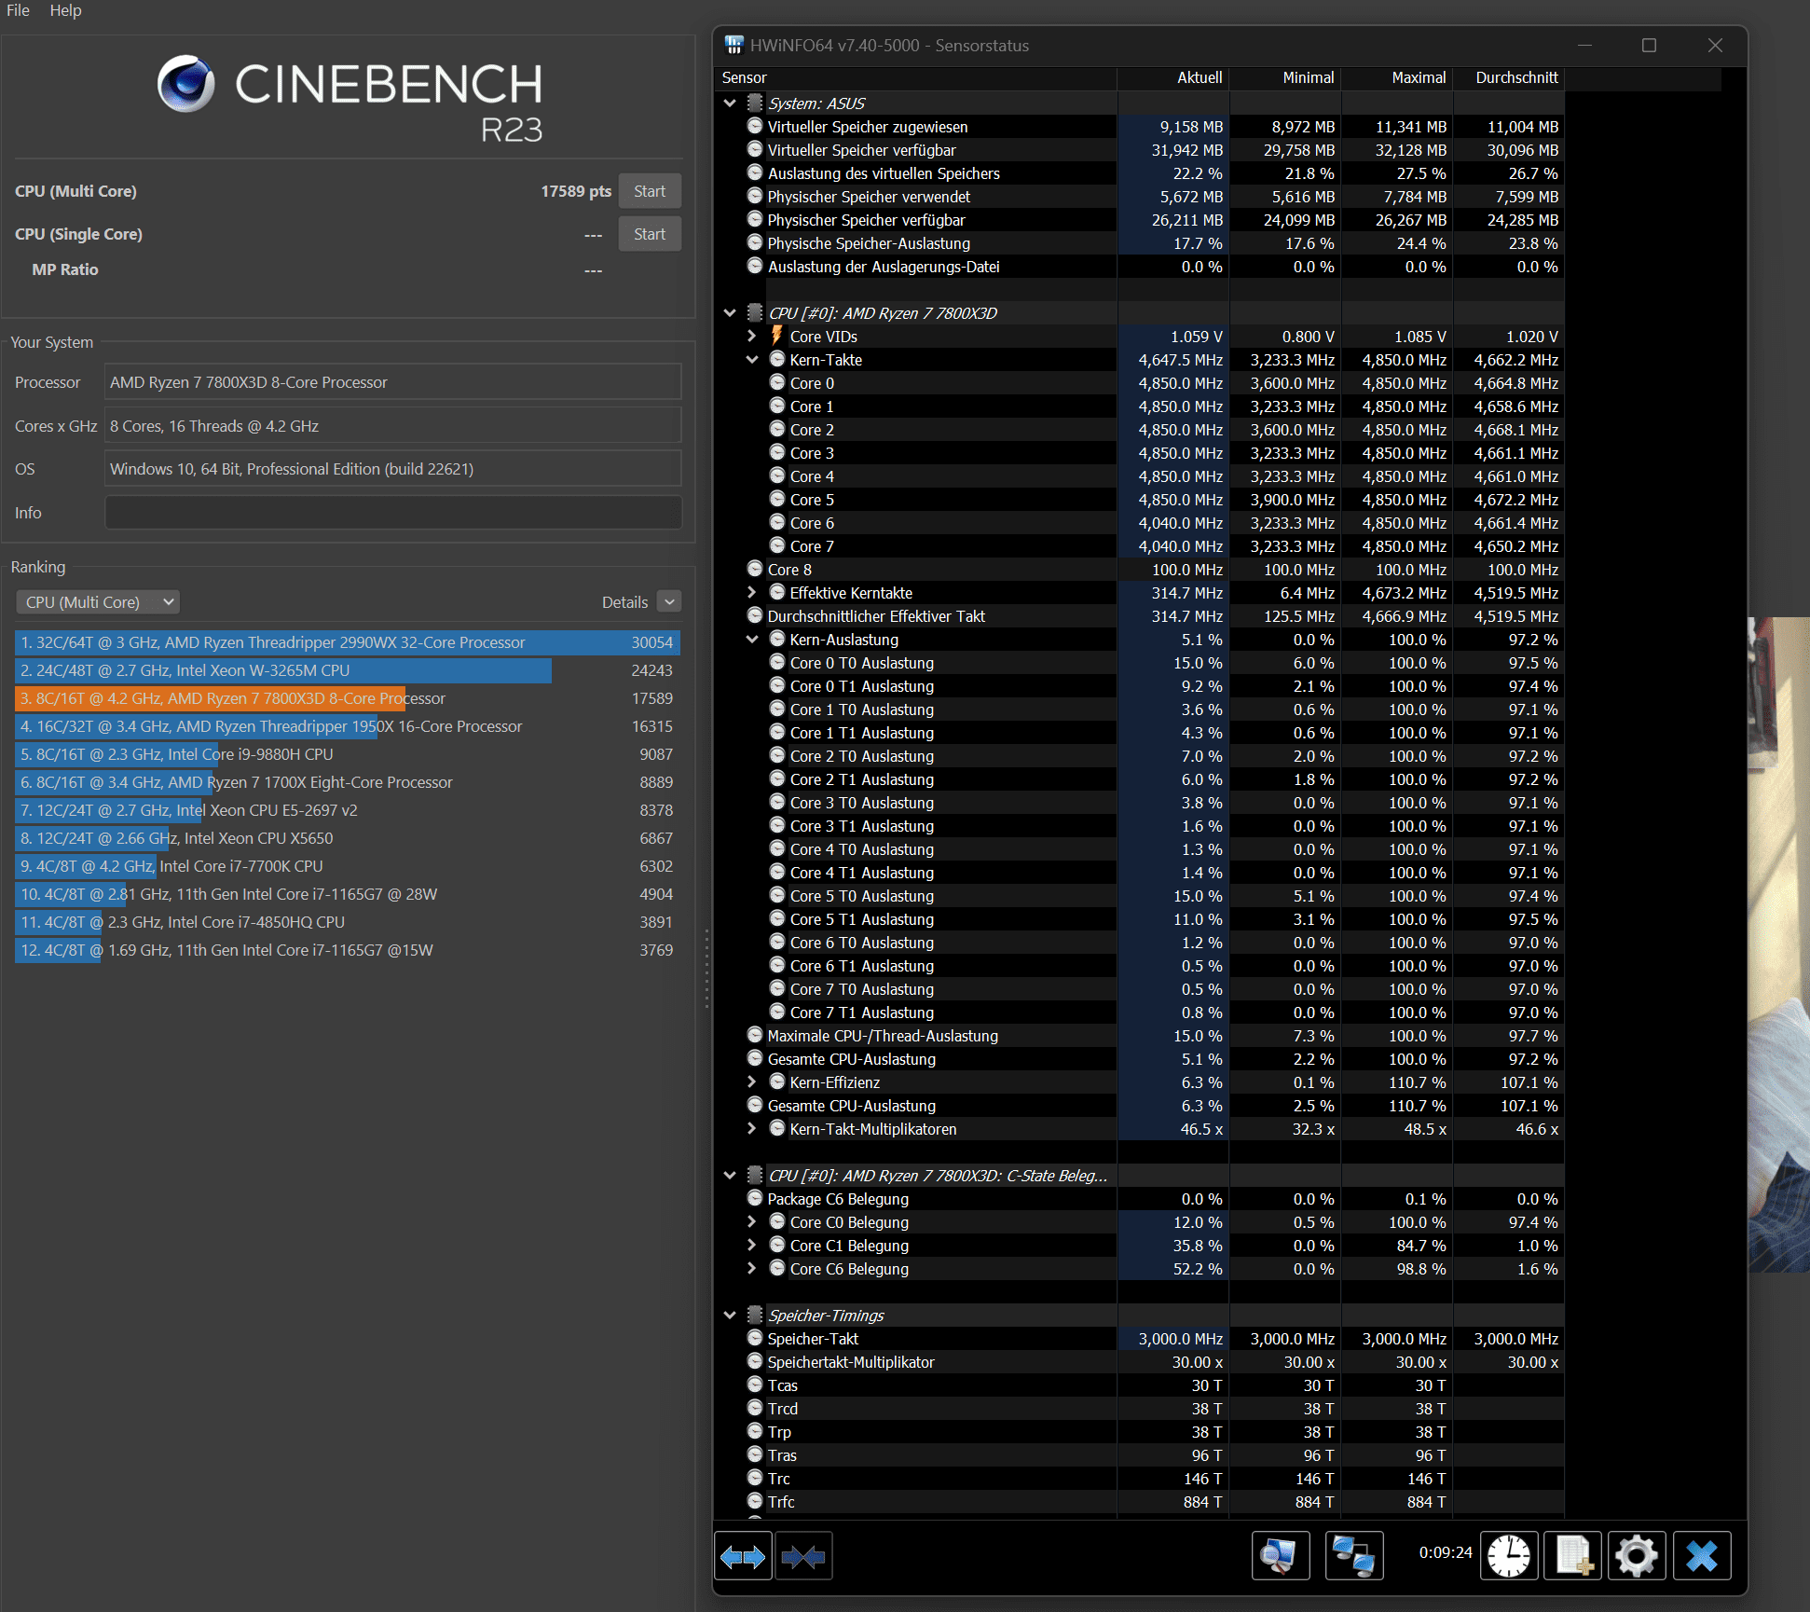
Task: Click sensor icon beside Durchschnittlicher Effektiver Takt
Action: 755,615
